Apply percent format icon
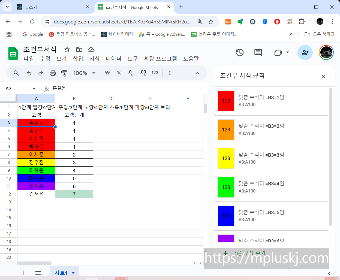 coord(119,73)
